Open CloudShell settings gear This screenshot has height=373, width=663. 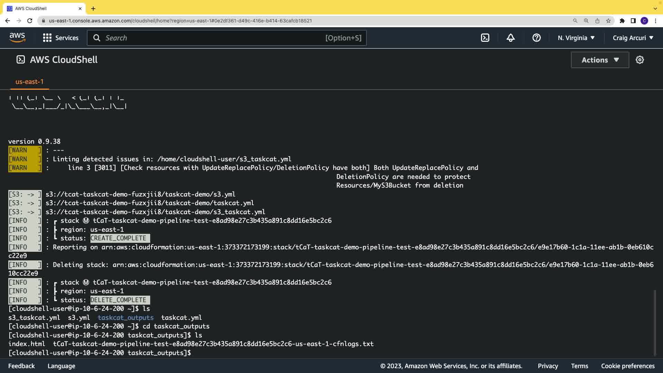(640, 60)
